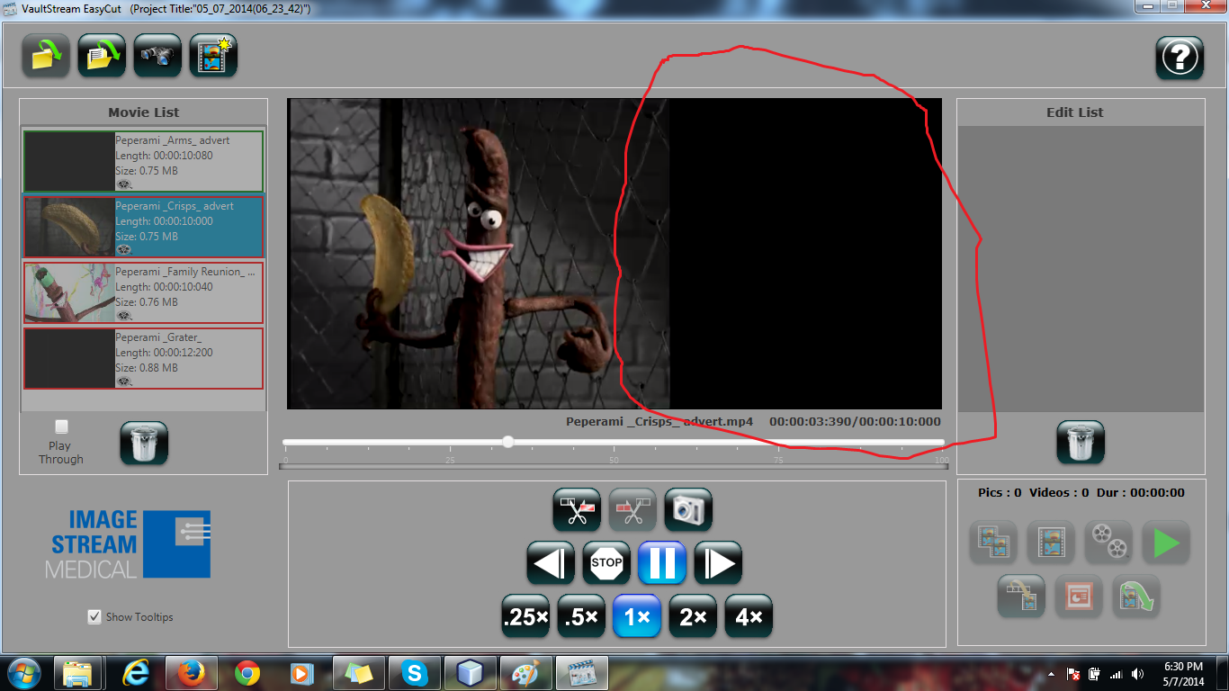Set playback speed to .25×
1229x691 pixels.
coord(525,617)
